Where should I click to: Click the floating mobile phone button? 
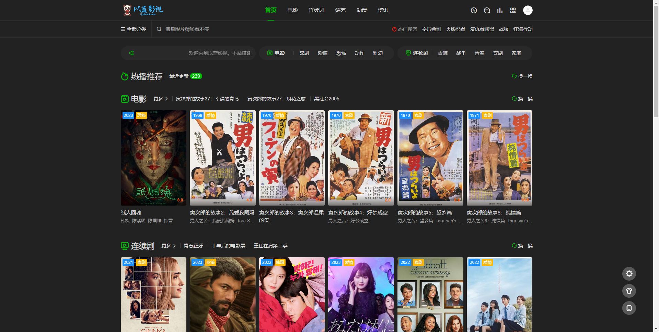[629, 308]
